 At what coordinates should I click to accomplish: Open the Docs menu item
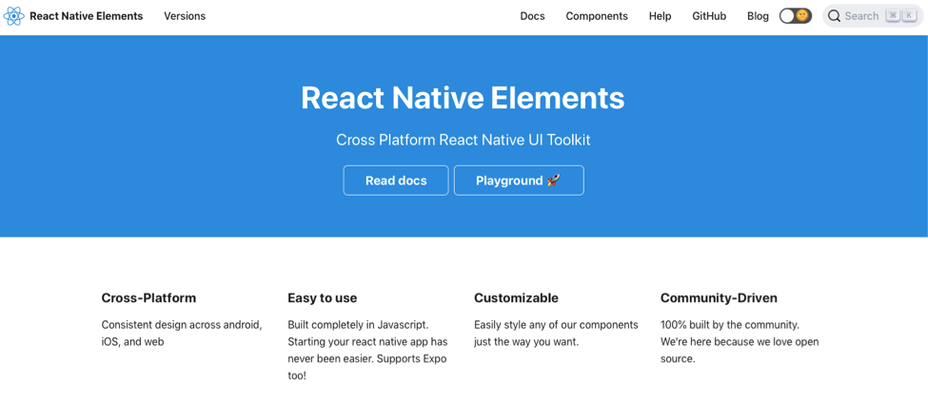532,16
